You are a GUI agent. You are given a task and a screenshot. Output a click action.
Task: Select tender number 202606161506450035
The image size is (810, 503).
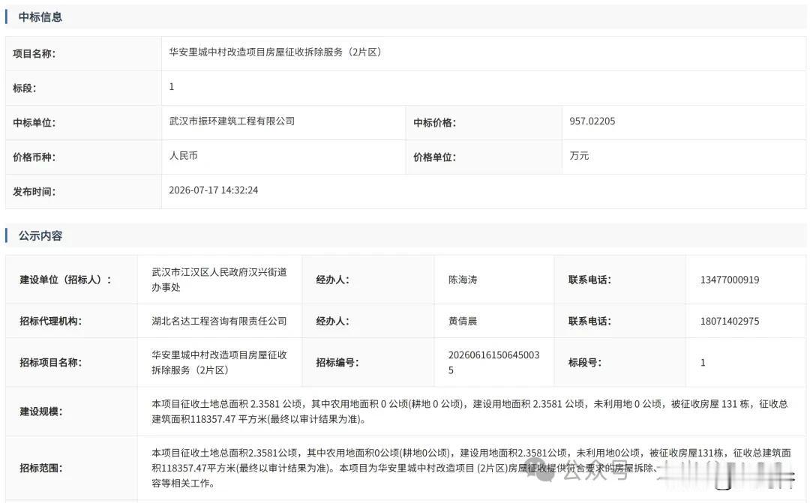pos(493,363)
